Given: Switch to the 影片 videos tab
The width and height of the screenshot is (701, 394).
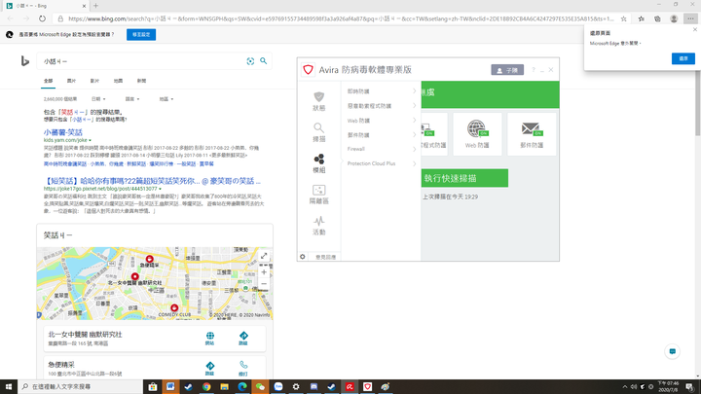Looking at the screenshot, I should [94, 81].
